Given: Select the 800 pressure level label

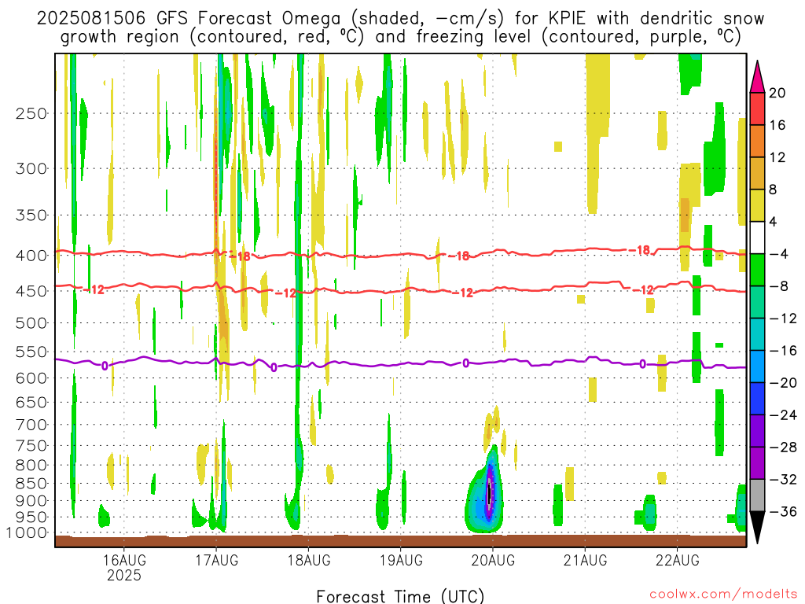Looking at the screenshot, I should [31, 466].
